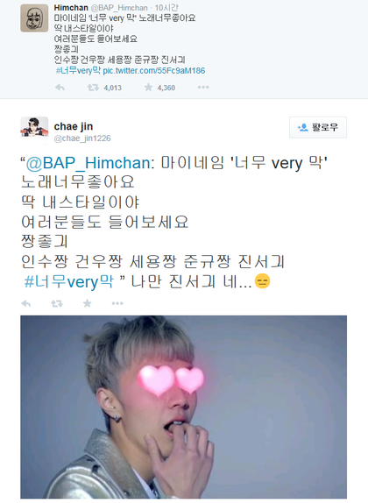
Task: Open the 10시간 timestamp on Himchan's tweet
Action: 166,8
